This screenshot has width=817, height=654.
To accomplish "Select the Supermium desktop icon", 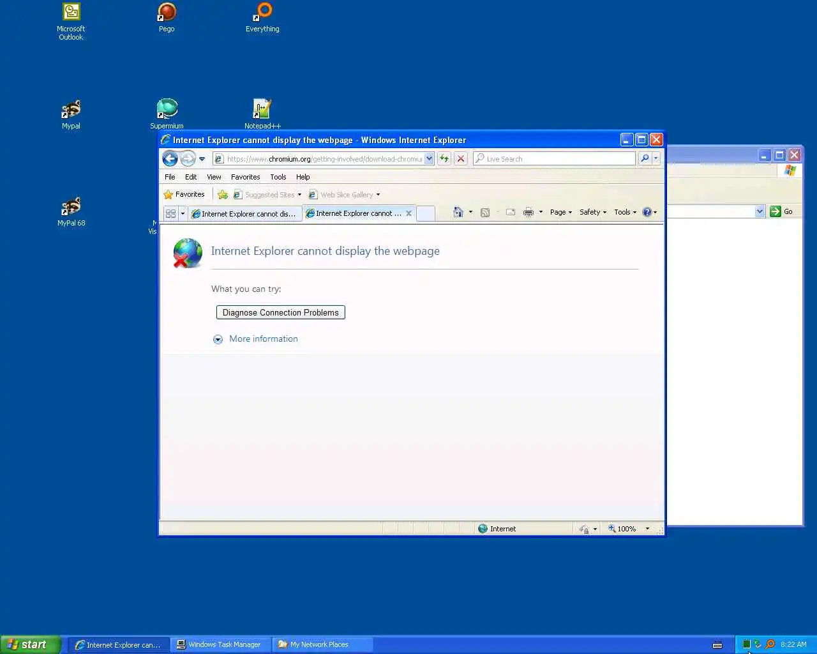I will tap(167, 115).
